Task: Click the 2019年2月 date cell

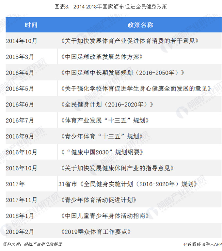Action: click(x=20, y=232)
